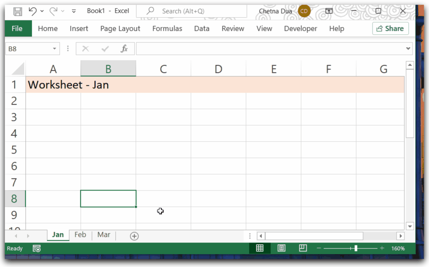
Task: Open Insert Function with the fx icon
Action: [124, 49]
